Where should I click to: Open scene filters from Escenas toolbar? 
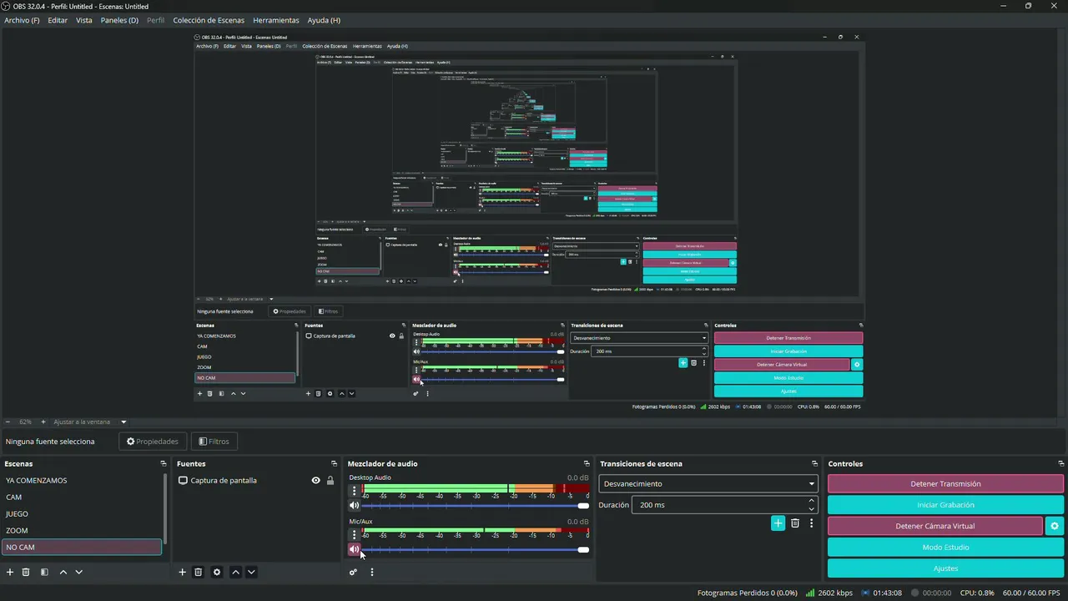coord(44,572)
